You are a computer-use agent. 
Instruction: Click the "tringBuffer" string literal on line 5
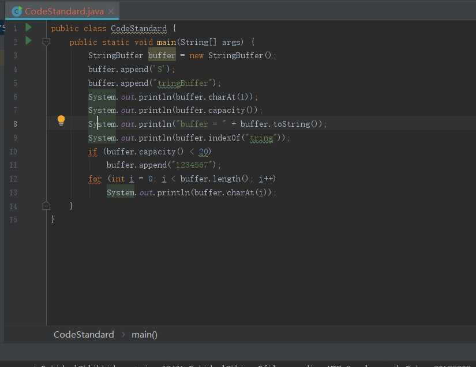182,83
